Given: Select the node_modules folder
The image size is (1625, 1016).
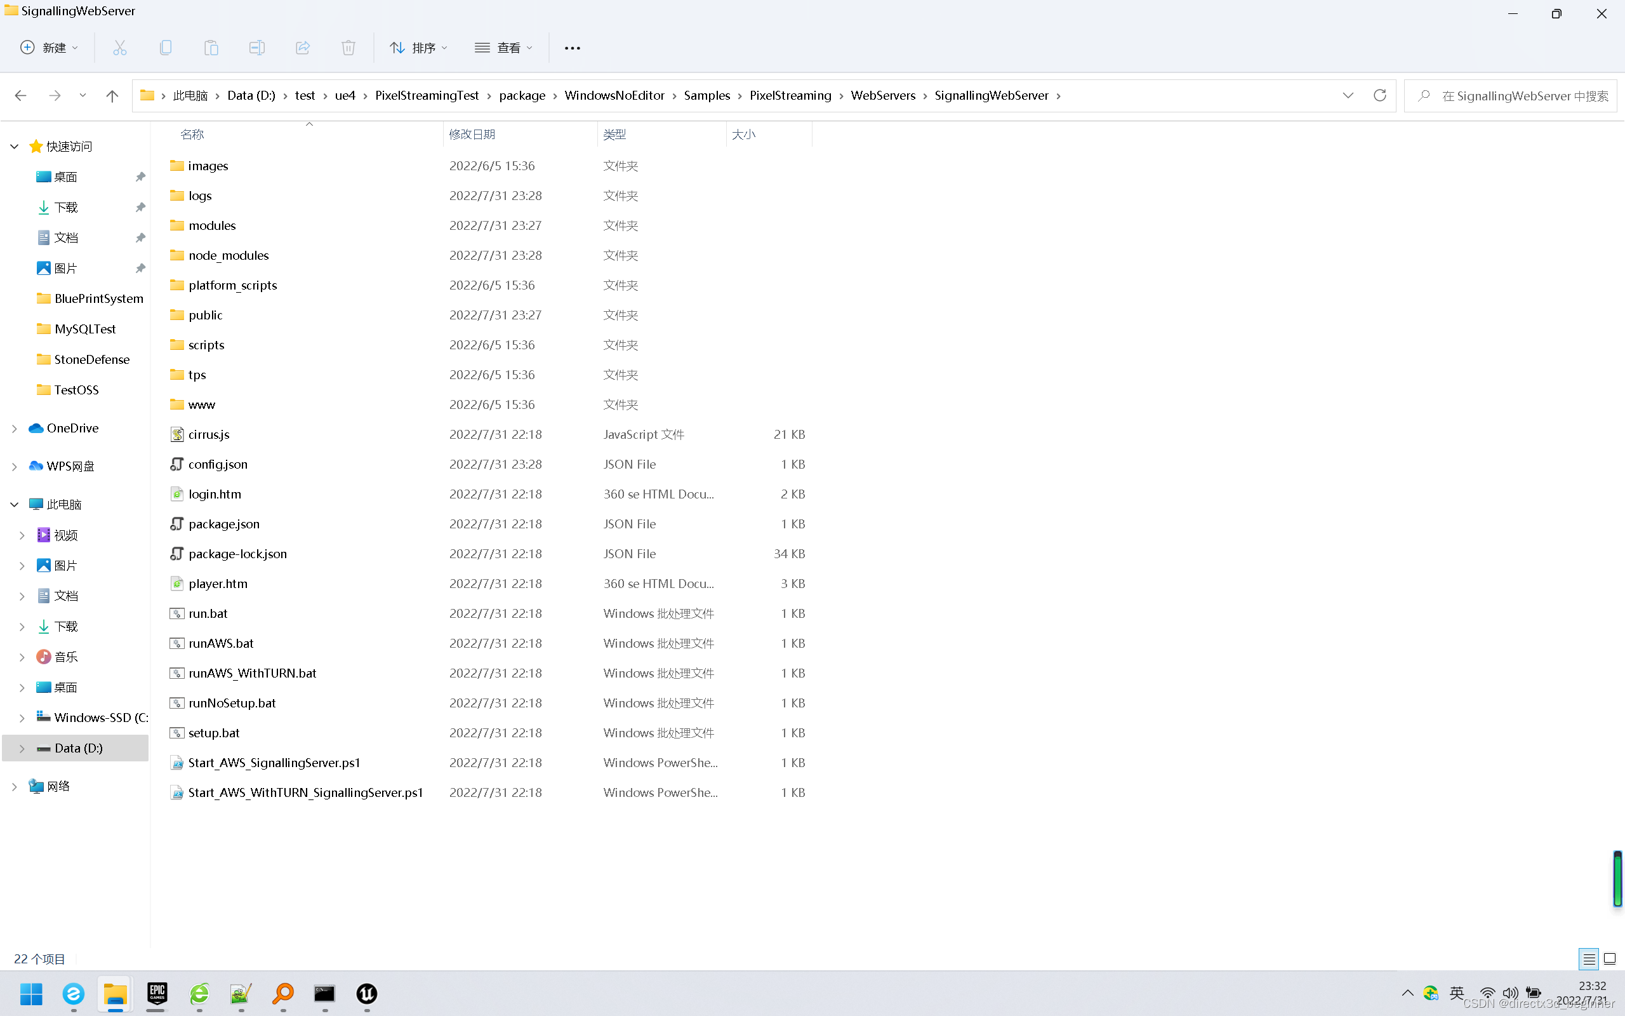Looking at the screenshot, I should pyautogui.click(x=229, y=255).
